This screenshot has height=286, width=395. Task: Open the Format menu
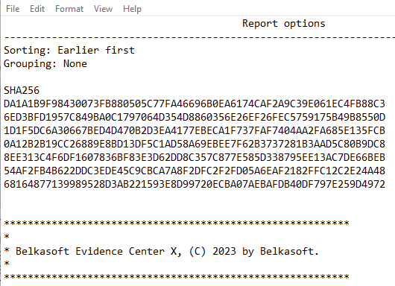(69, 9)
